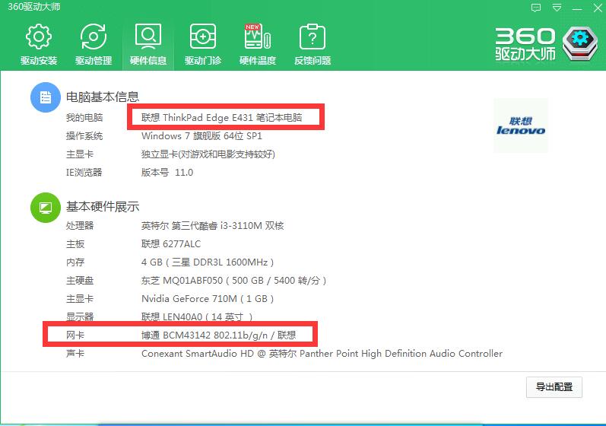The width and height of the screenshot is (606, 426).
Task: Click the 网卡 label
Action: coord(75,335)
